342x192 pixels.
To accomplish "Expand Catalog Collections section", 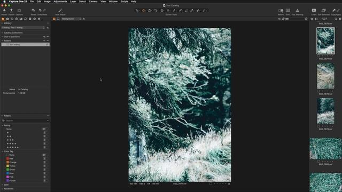I will 2,33.
